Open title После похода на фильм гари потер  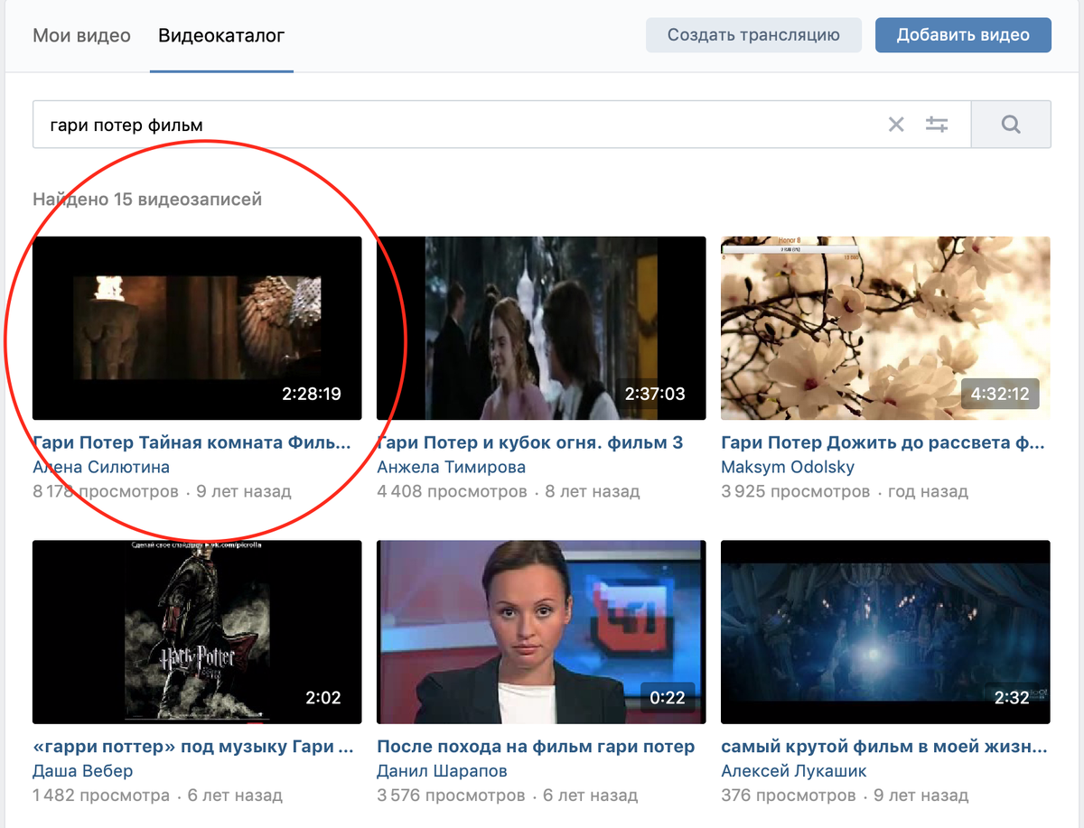(536, 747)
